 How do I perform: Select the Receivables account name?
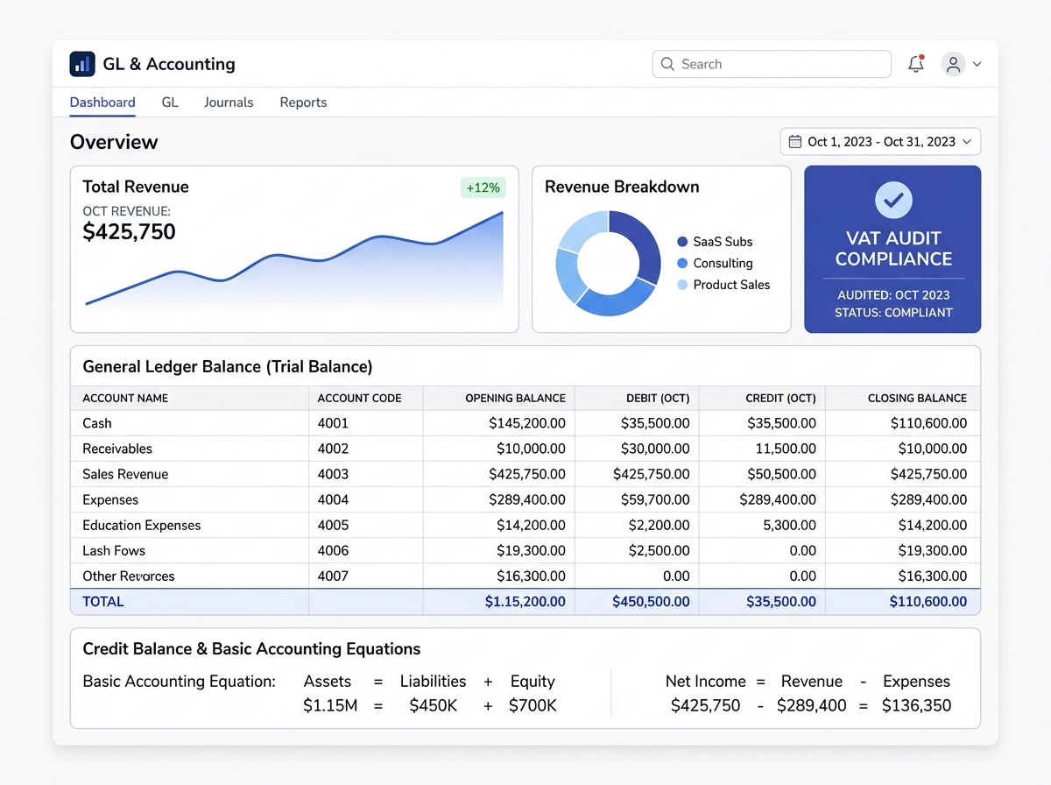point(117,449)
